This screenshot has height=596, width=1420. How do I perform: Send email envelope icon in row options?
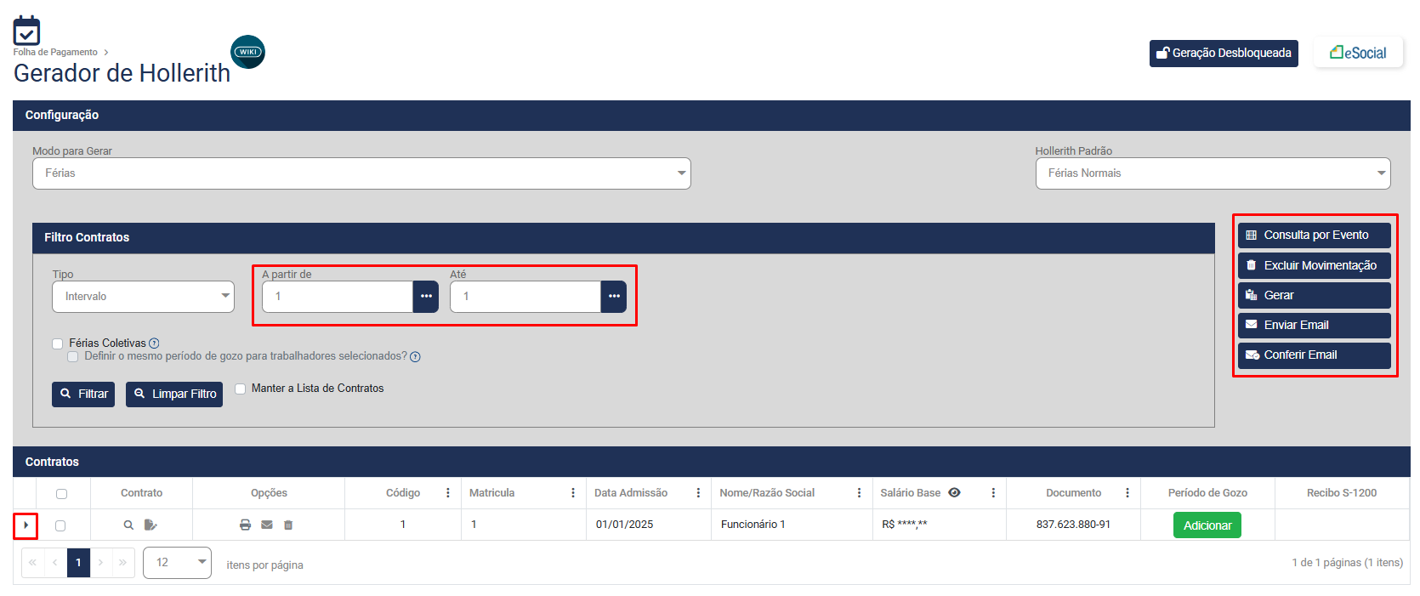click(x=267, y=525)
